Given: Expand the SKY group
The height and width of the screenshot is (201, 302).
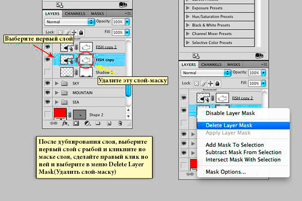Looking at the screenshot, I should (x=56, y=83).
